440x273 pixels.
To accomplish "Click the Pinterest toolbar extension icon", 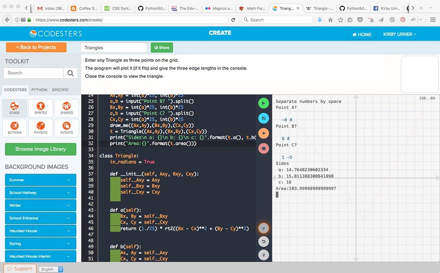I will 403,20.
